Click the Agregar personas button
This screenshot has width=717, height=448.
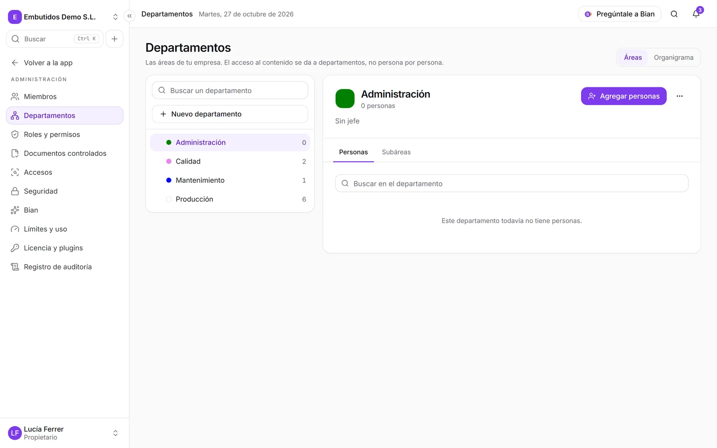[624, 96]
